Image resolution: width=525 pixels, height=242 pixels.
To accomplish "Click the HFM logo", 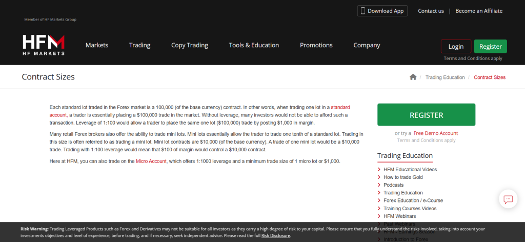I will coord(44,45).
